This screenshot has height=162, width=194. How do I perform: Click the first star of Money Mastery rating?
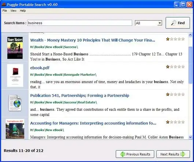point(168,39)
